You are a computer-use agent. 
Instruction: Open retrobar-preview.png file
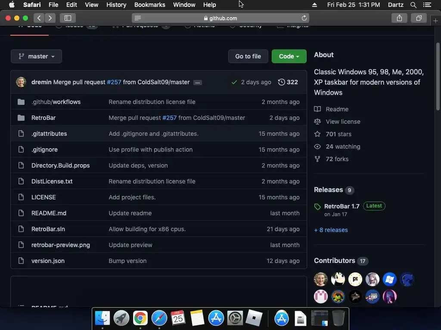click(x=61, y=245)
